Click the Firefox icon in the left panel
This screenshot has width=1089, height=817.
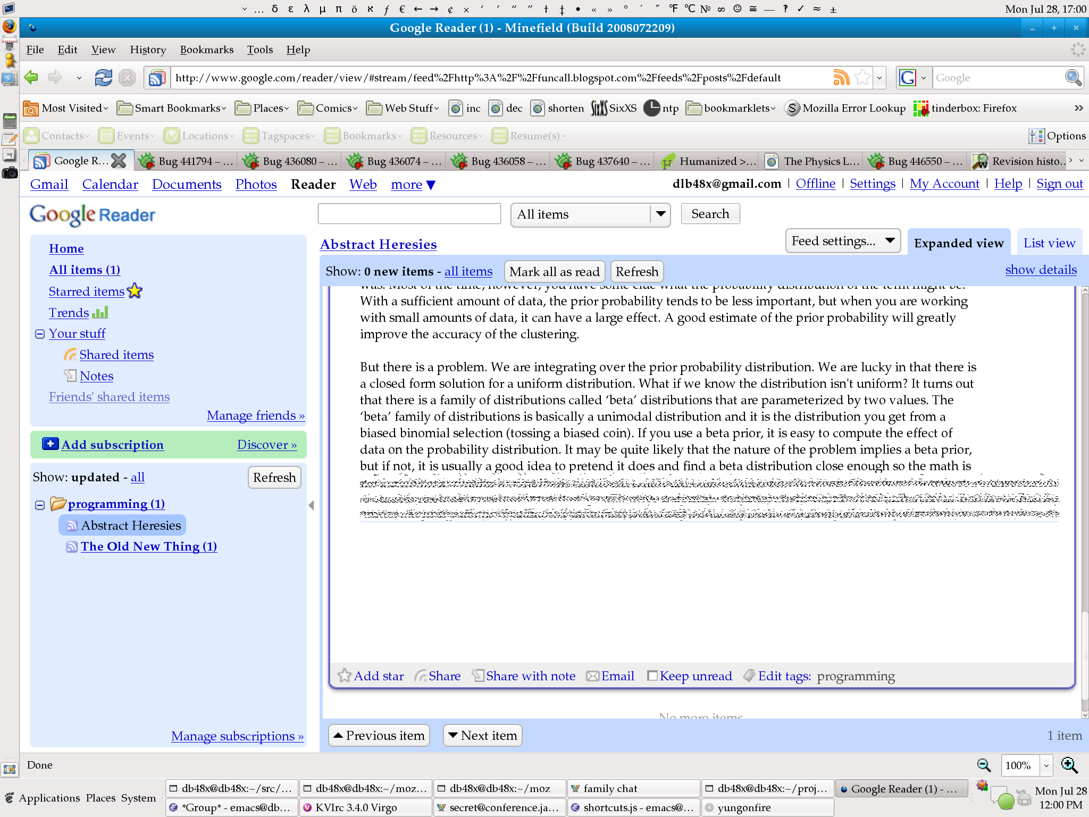(x=9, y=26)
